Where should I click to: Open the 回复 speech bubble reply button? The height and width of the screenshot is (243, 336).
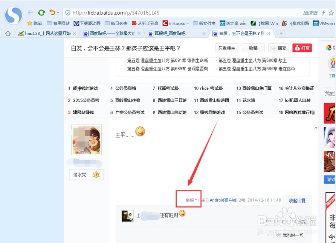pyautogui.click(x=278, y=48)
